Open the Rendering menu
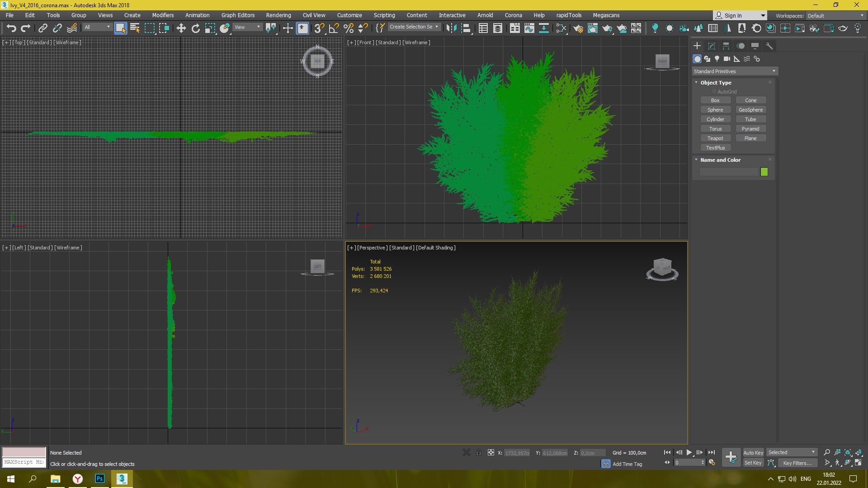This screenshot has height=488, width=868. pos(278,15)
